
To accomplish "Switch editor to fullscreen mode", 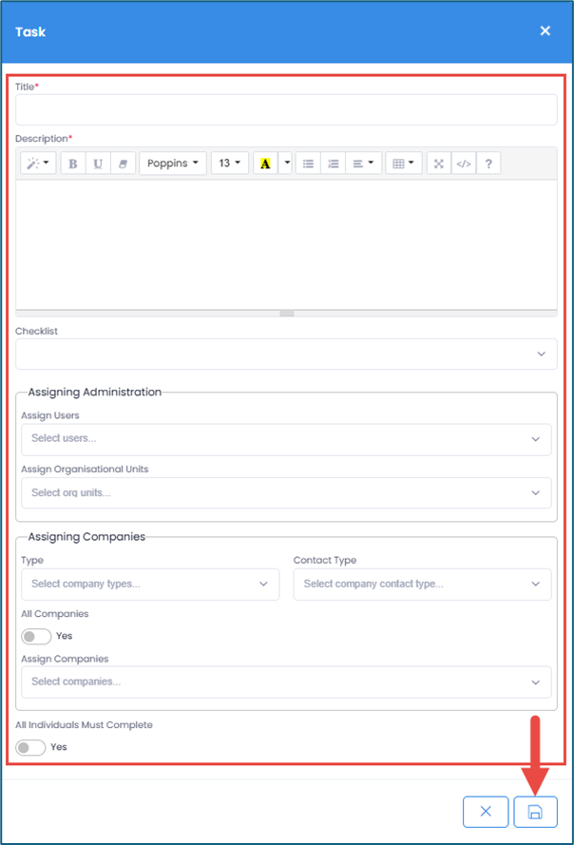I will coord(438,163).
